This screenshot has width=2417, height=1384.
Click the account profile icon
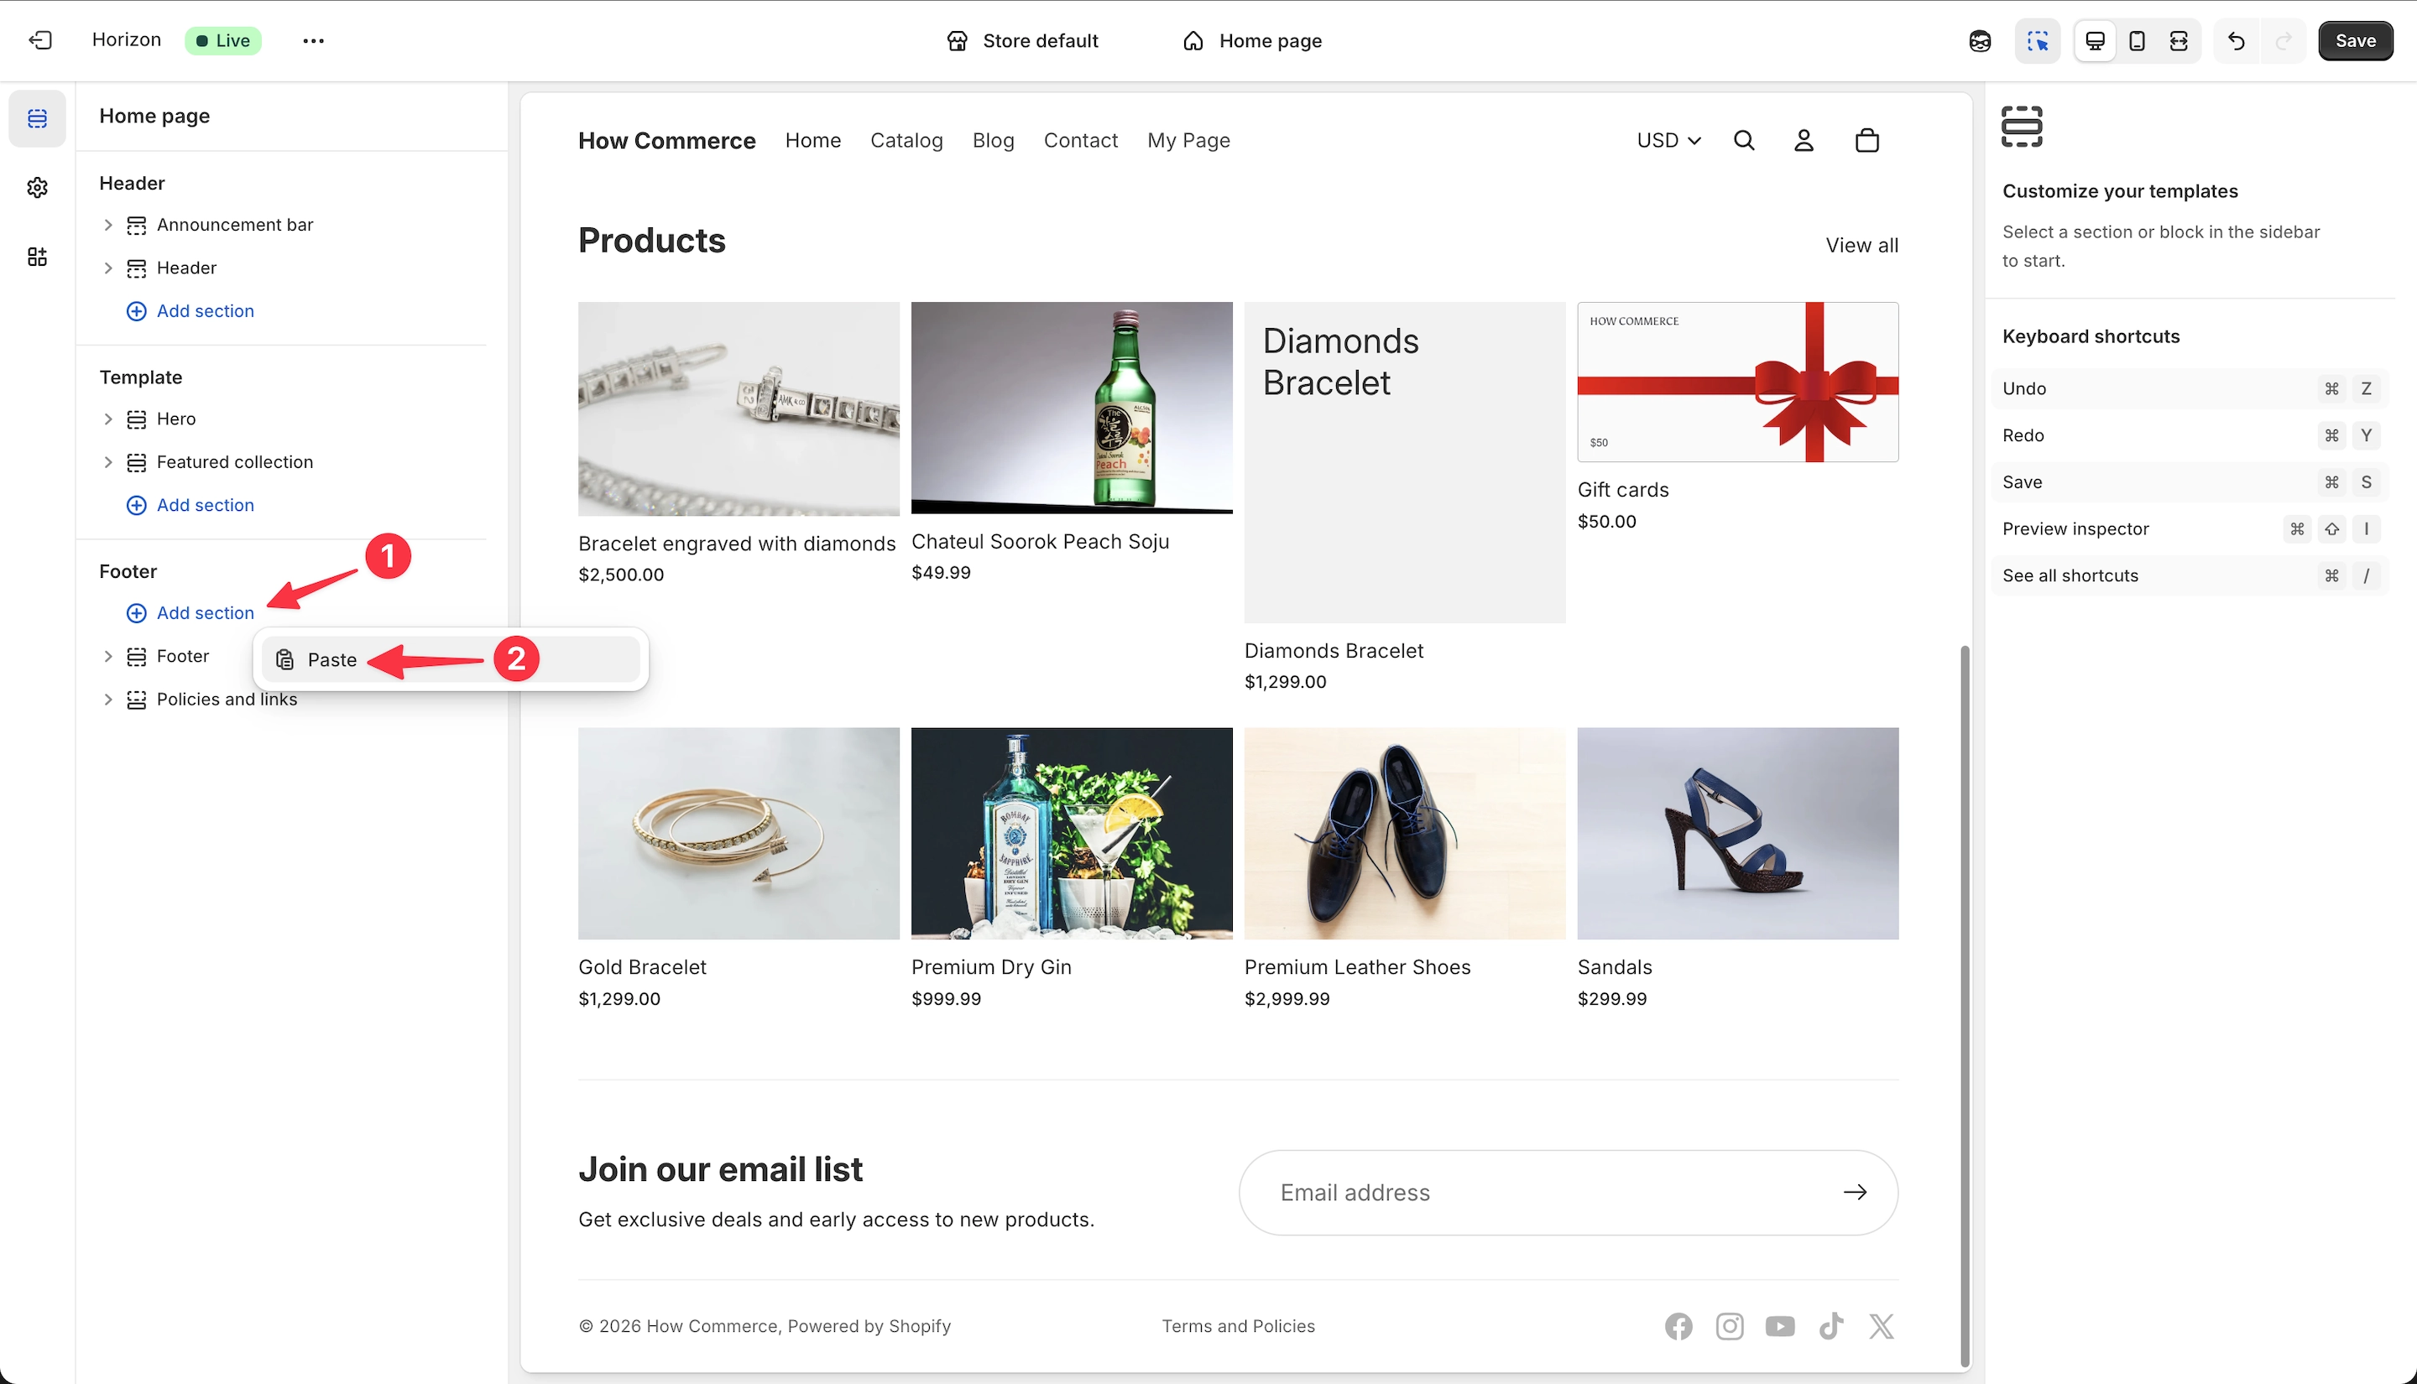[1804, 141]
